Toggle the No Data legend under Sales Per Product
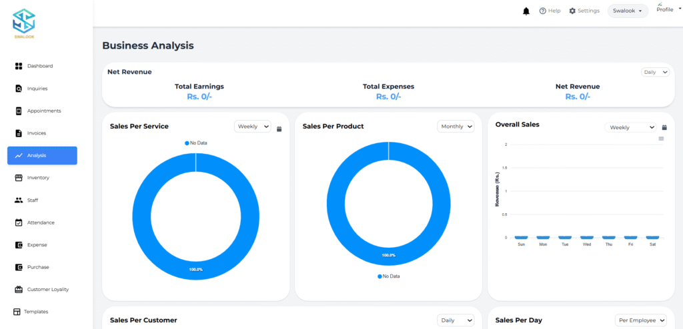 pos(388,276)
